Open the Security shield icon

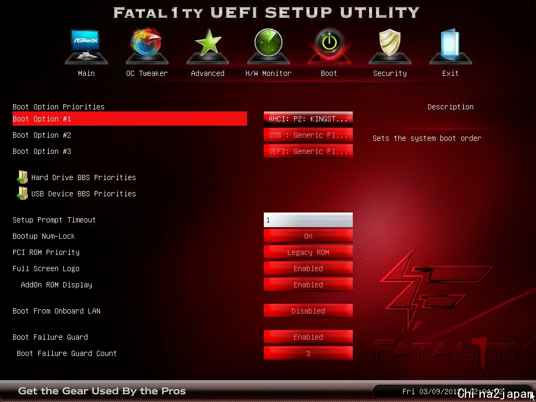389,46
